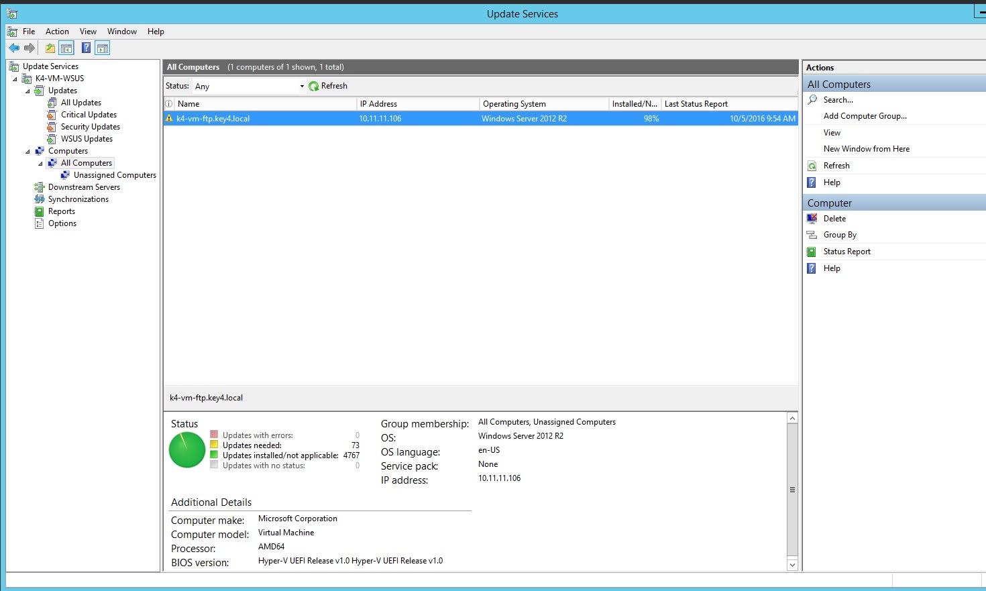Collapse the All Computers actions section header
The height and width of the screenshot is (591, 986).
click(x=895, y=84)
